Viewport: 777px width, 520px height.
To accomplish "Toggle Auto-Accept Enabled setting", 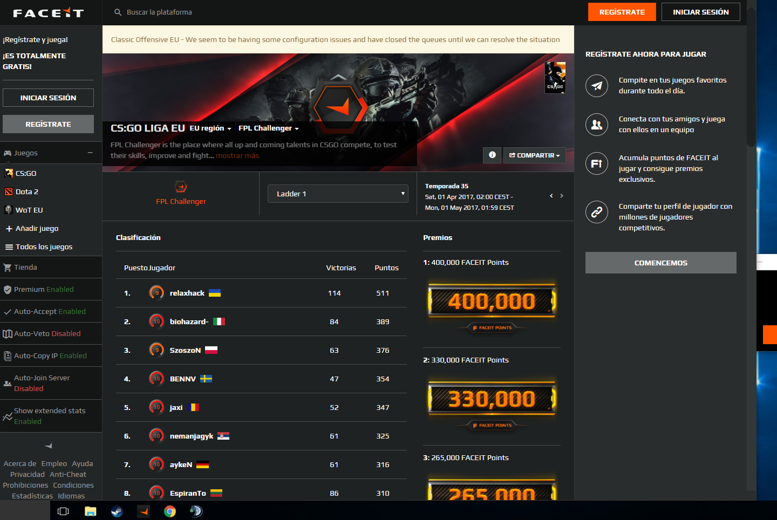I will coord(51,311).
